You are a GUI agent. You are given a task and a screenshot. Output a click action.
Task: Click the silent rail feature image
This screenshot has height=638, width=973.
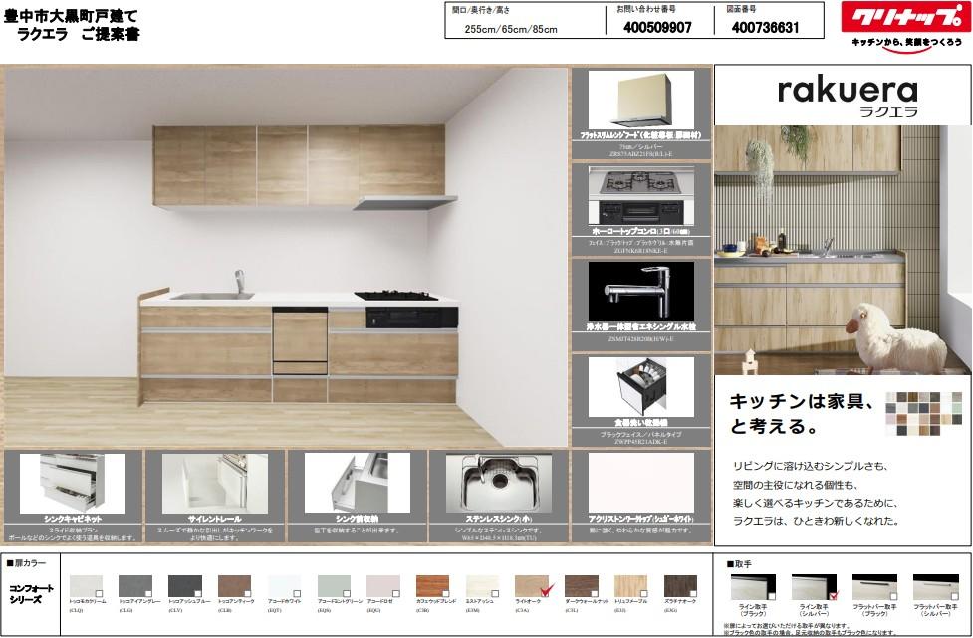pos(214,483)
